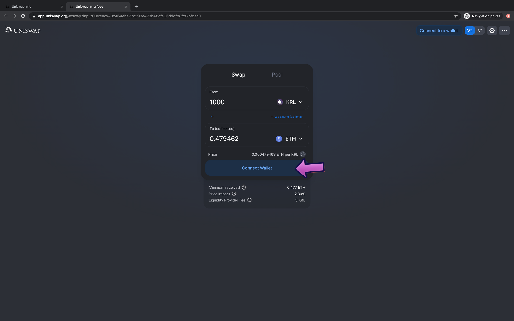Click the Navigation privée incognito indicator
The width and height of the screenshot is (514, 321).
483,16
